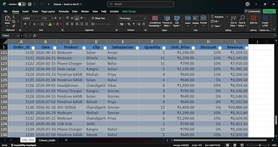Open Find & Select menu

[x=242, y=21]
